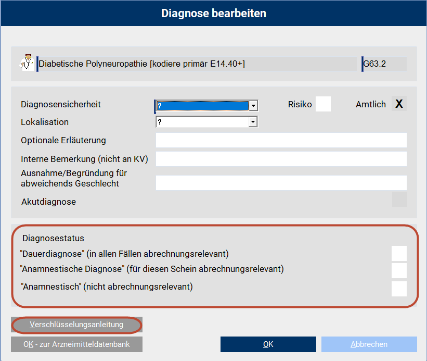
Task: Toggle the Amtlich X marker
Action: tap(398, 103)
